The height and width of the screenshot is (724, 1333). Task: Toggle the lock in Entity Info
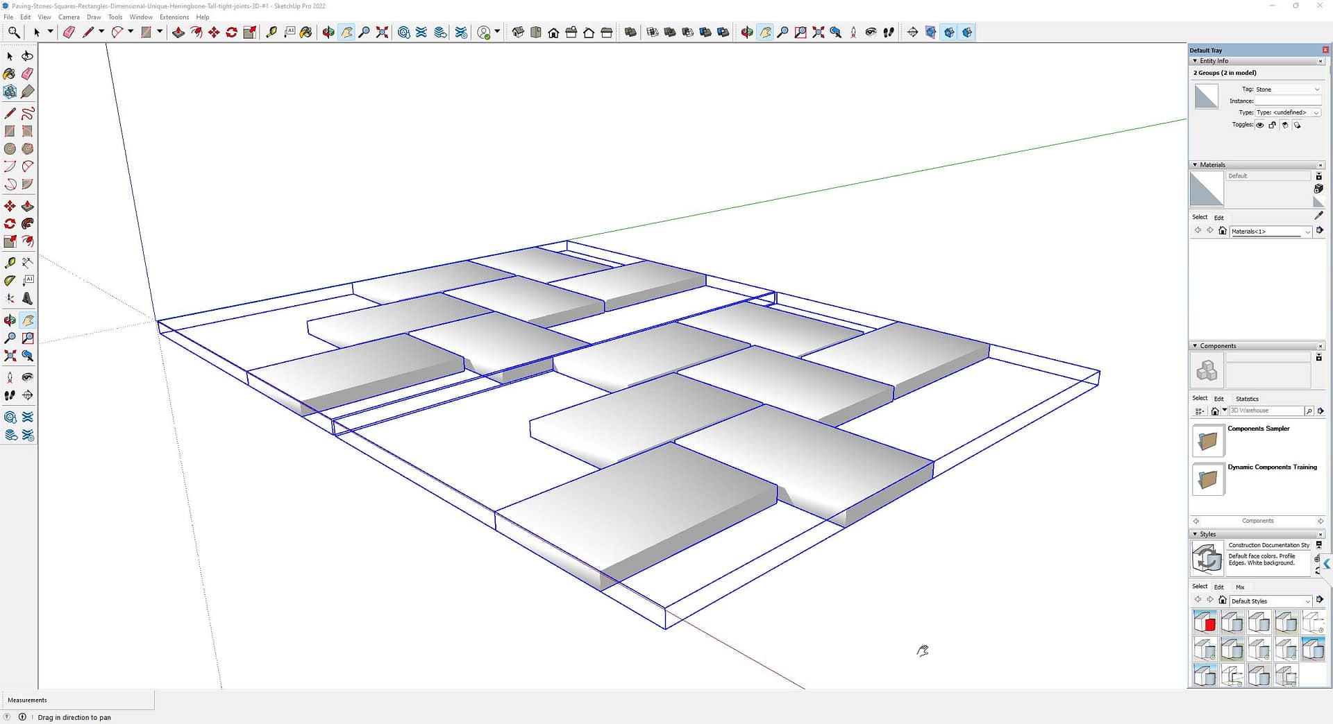1273,126
